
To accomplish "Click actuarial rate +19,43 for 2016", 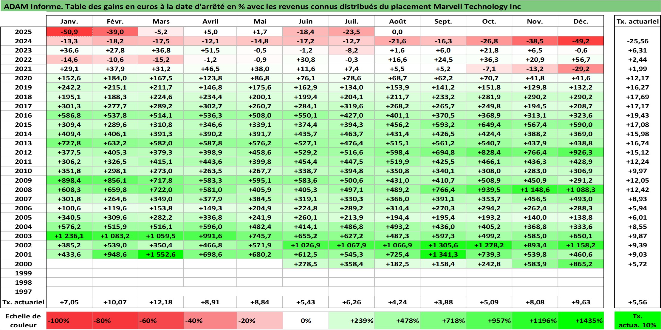I will pyautogui.click(x=637, y=115).
